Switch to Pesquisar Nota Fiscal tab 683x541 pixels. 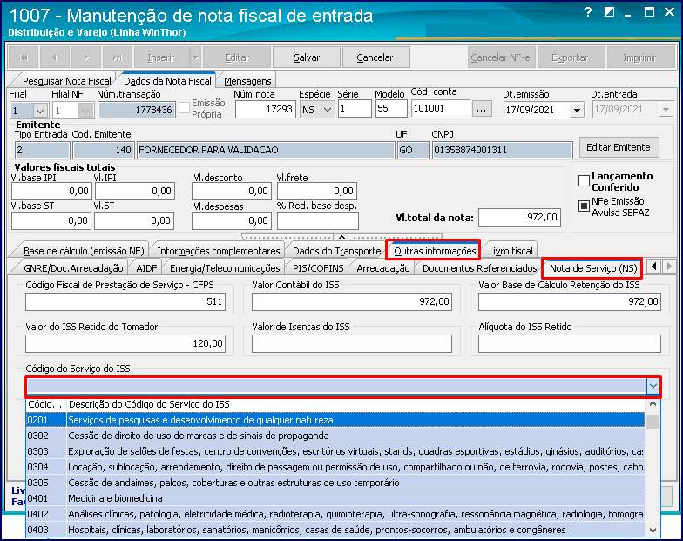pyautogui.click(x=66, y=81)
